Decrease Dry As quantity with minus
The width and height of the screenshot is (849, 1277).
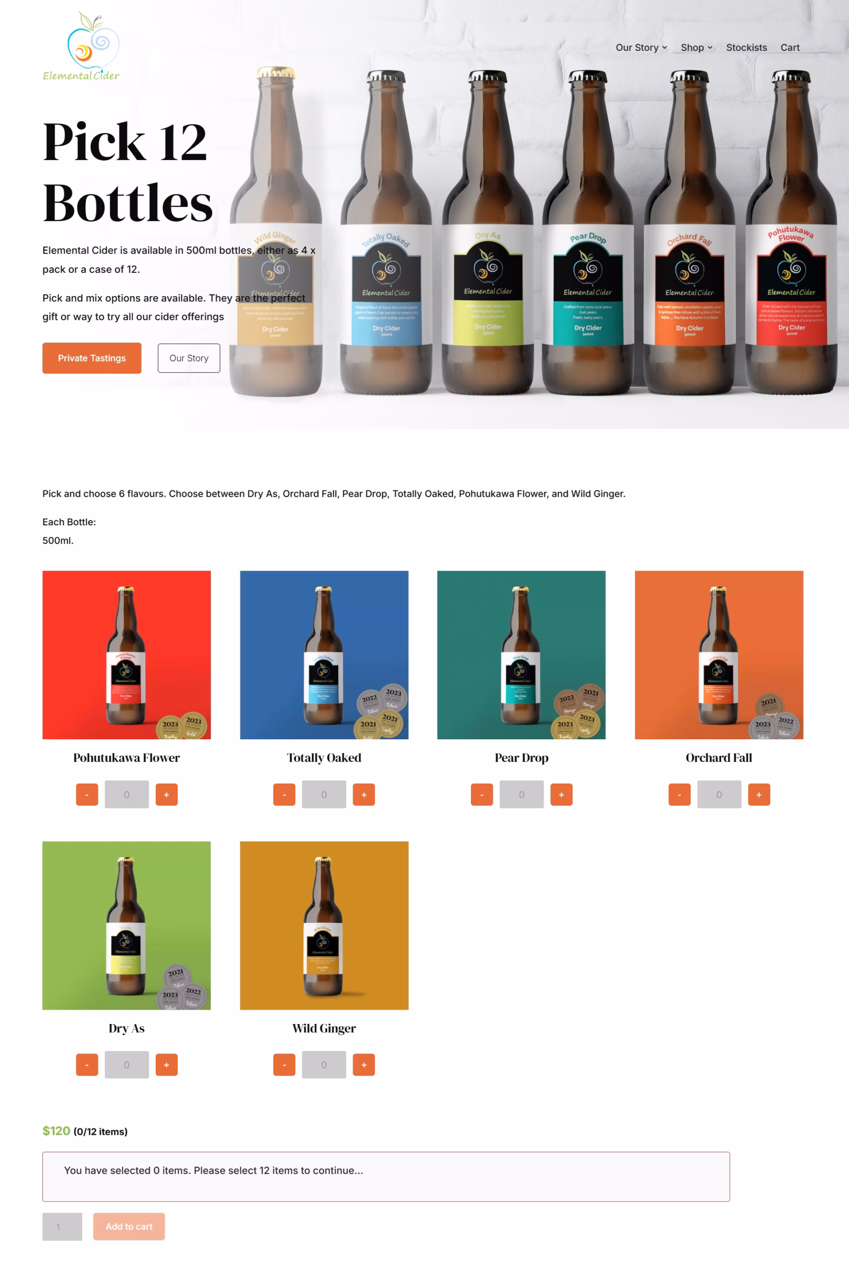click(x=87, y=1064)
